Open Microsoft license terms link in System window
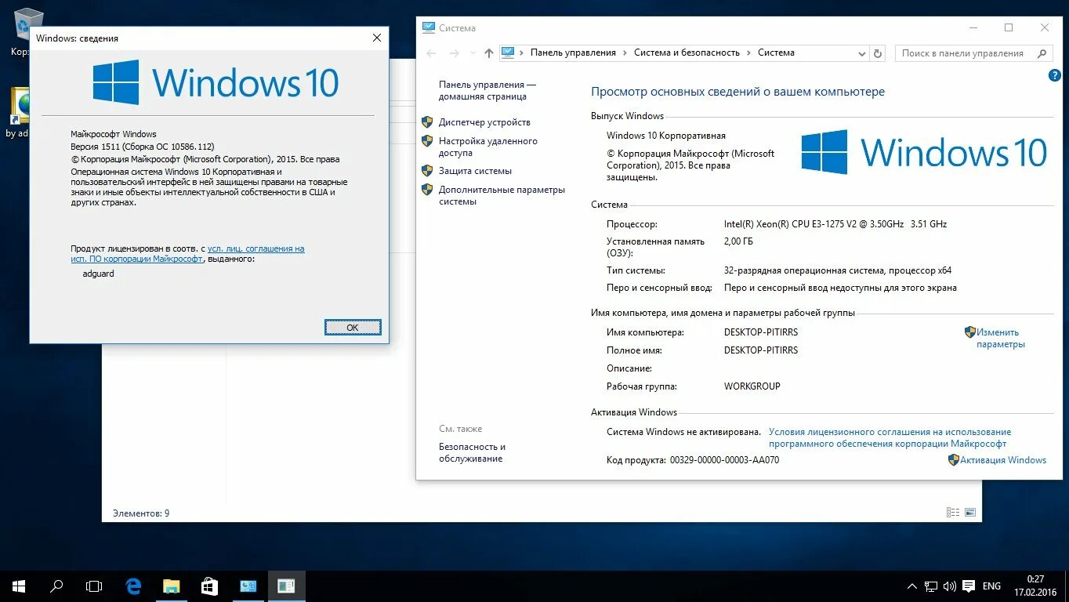Image resolution: width=1069 pixels, height=602 pixels. [x=890, y=437]
